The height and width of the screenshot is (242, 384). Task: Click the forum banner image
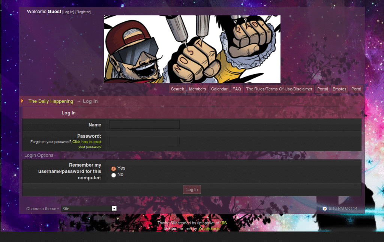[x=192, y=49]
